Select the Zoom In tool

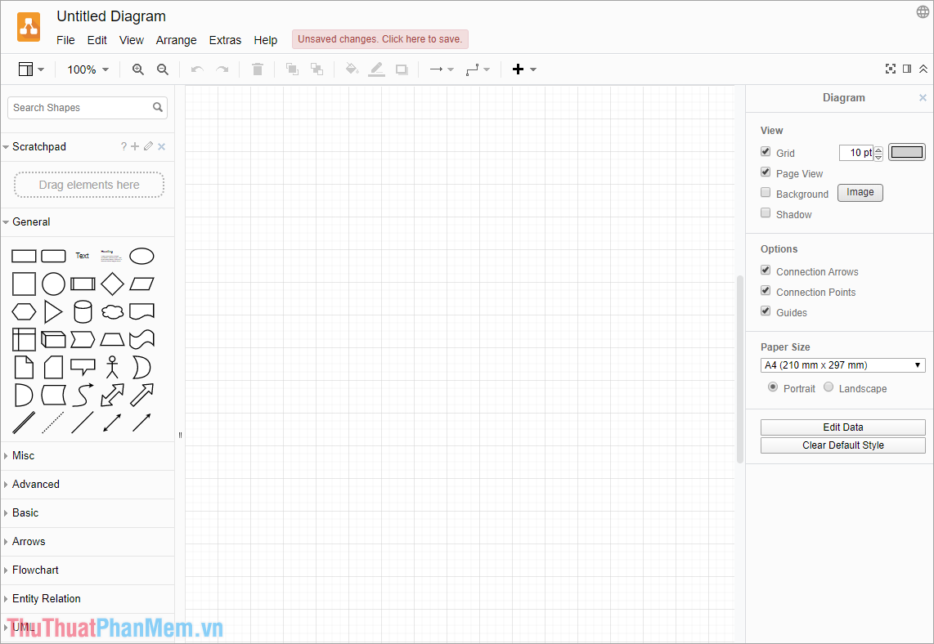[137, 69]
